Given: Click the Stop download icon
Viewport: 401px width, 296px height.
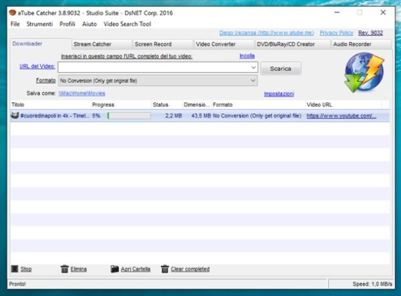Looking at the screenshot, I should 15,269.
